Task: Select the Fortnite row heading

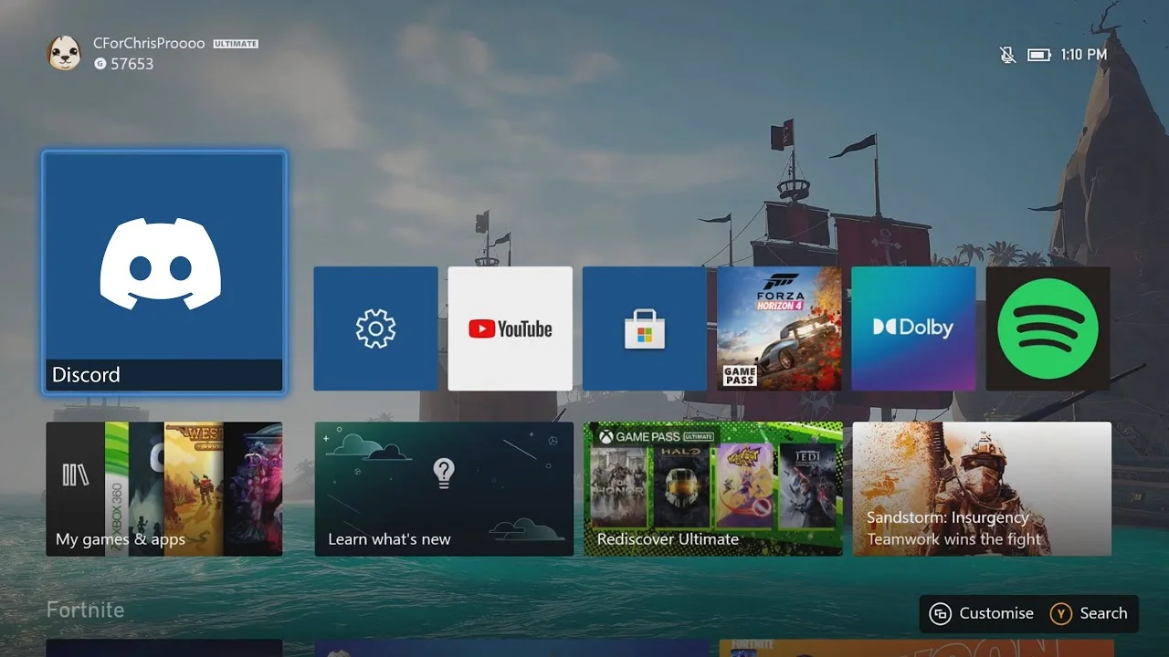Action: [85, 610]
